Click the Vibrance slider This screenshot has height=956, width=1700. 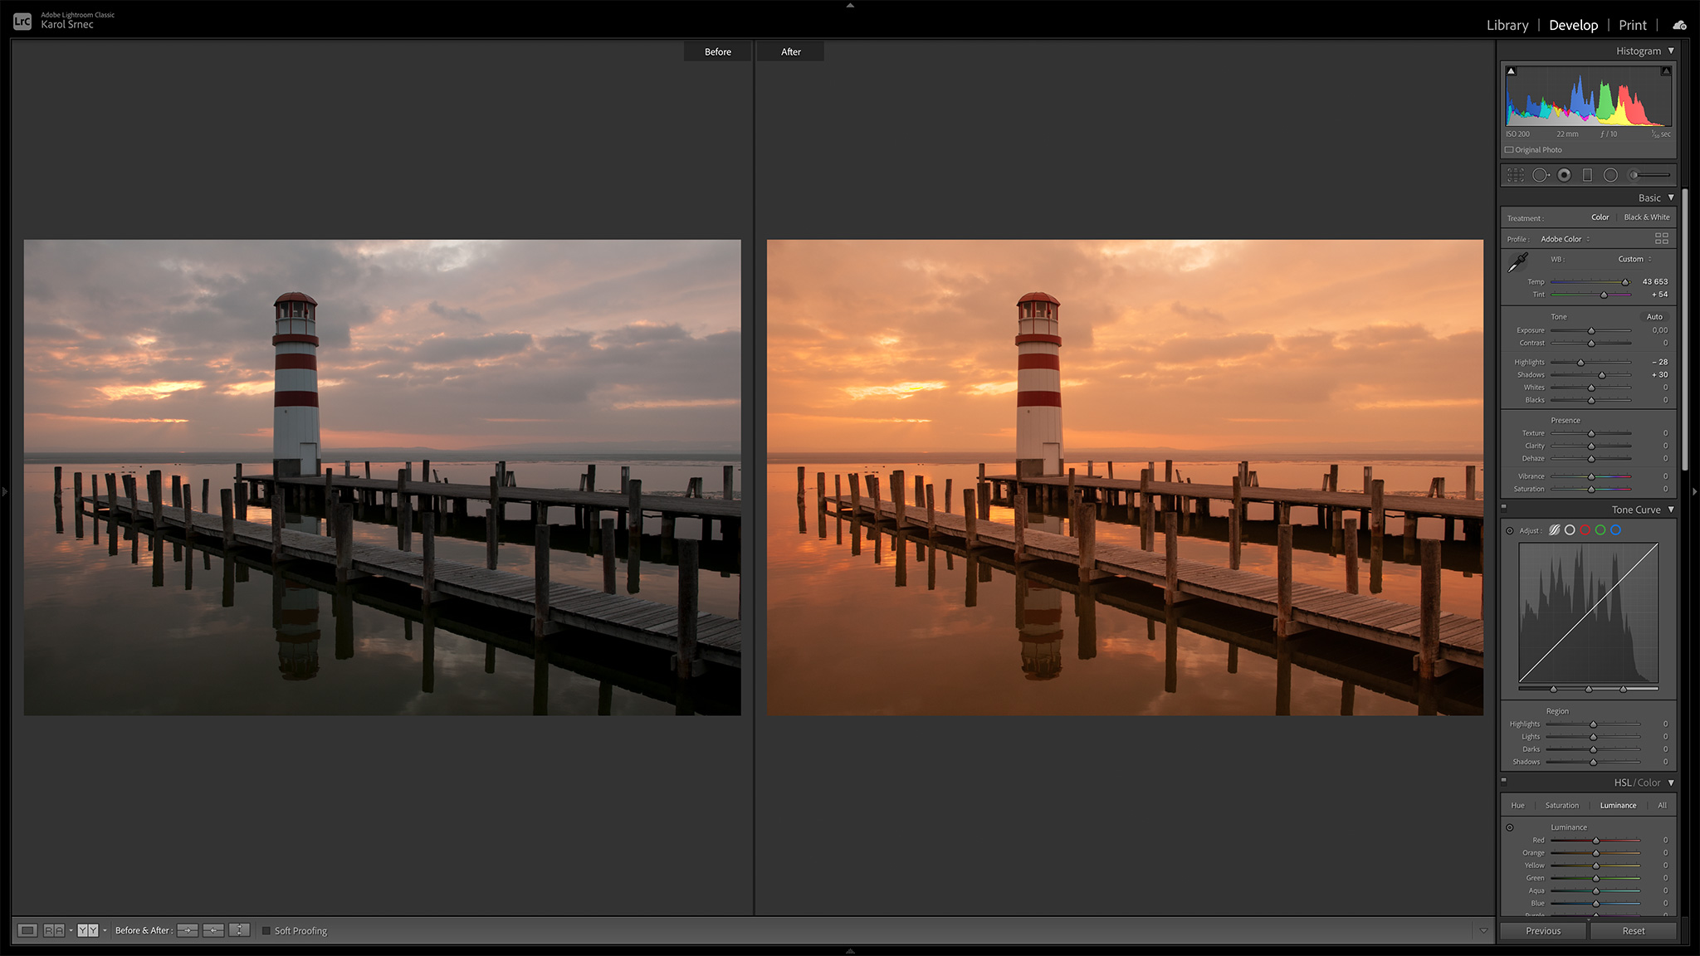click(x=1591, y=476)
